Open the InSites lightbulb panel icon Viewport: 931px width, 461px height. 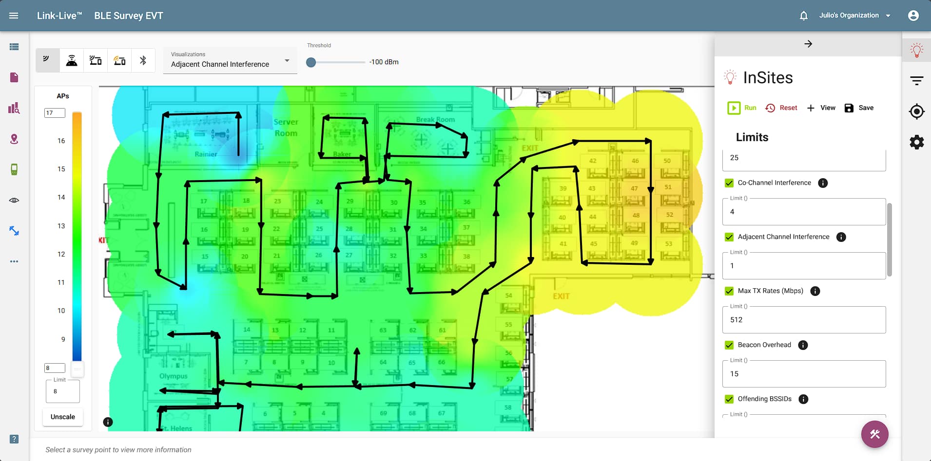tap(916, 50)
